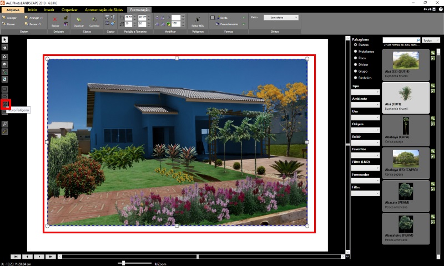Open the Exibir filter dropdown

(x=365, y=143)
